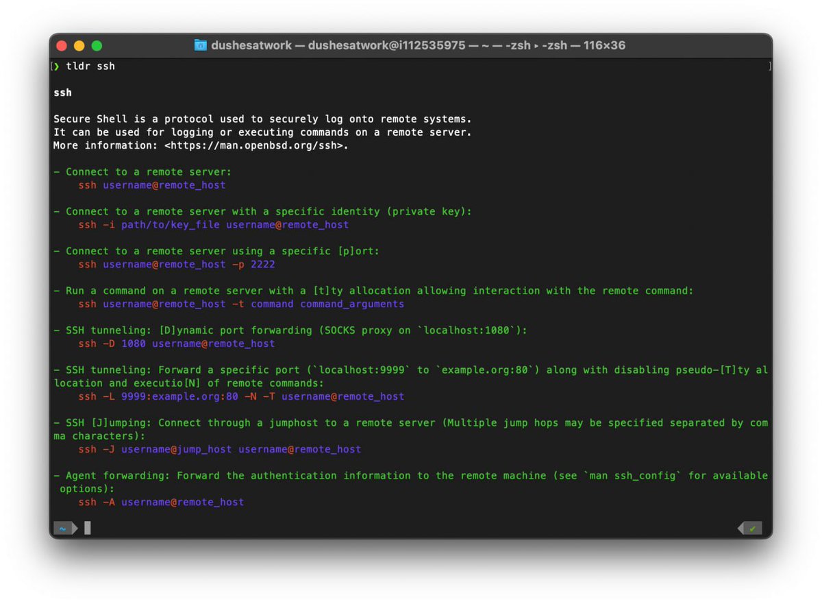Click the 'tldr ssh' command text
This screenshot has width=822, height=604.
point(90,67)
